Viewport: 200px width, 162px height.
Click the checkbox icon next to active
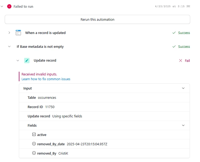34,134
